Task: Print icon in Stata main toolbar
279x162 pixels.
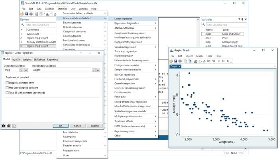Action: (x=31, y=14)
